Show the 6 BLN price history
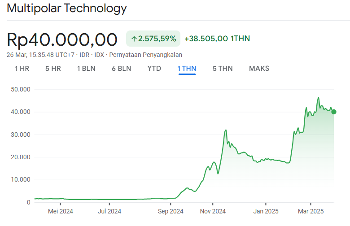Viewport: 350px width, 226px height. (x=121, y=69)
